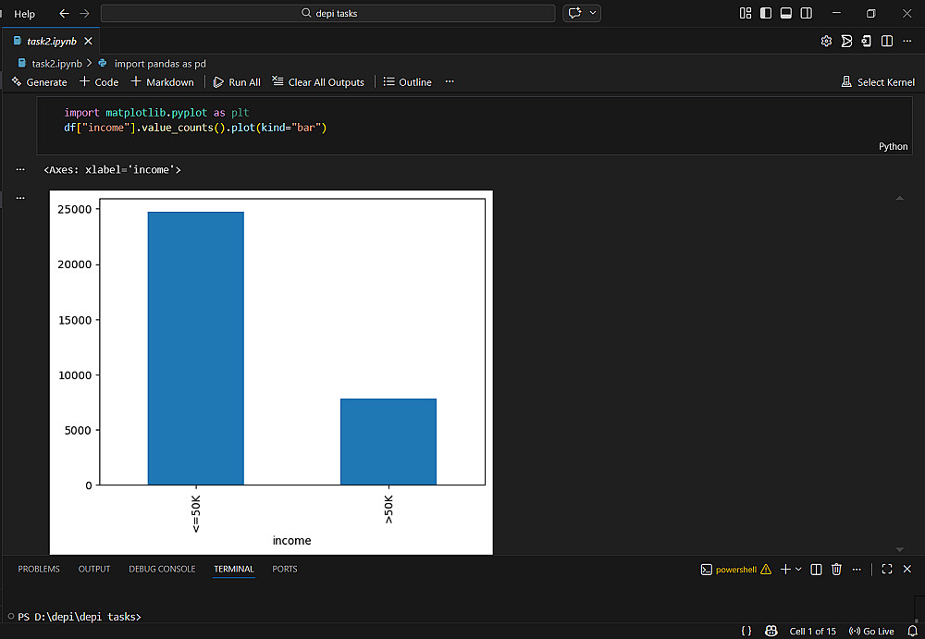Toggle the secondary side bar

tap(807, 14)
